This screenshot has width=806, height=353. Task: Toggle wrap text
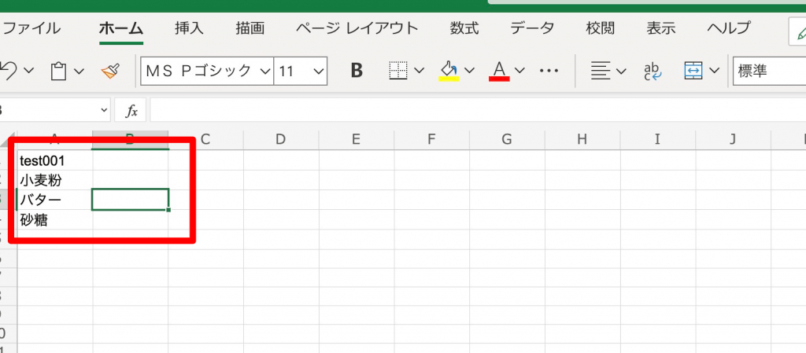(653, 71)
